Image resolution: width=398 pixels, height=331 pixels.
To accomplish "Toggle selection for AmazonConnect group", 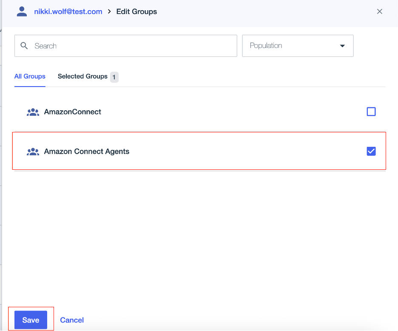I will click(x=371, y=112).
